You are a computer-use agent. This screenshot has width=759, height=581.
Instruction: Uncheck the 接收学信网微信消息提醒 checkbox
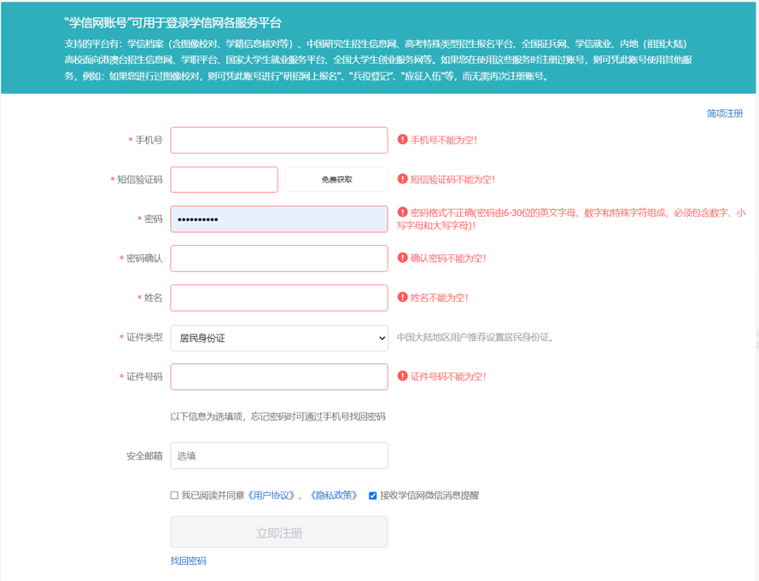(372, 496)
